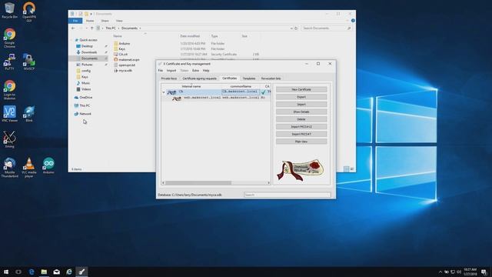Click the Search Documents box

tap(326, 28)
